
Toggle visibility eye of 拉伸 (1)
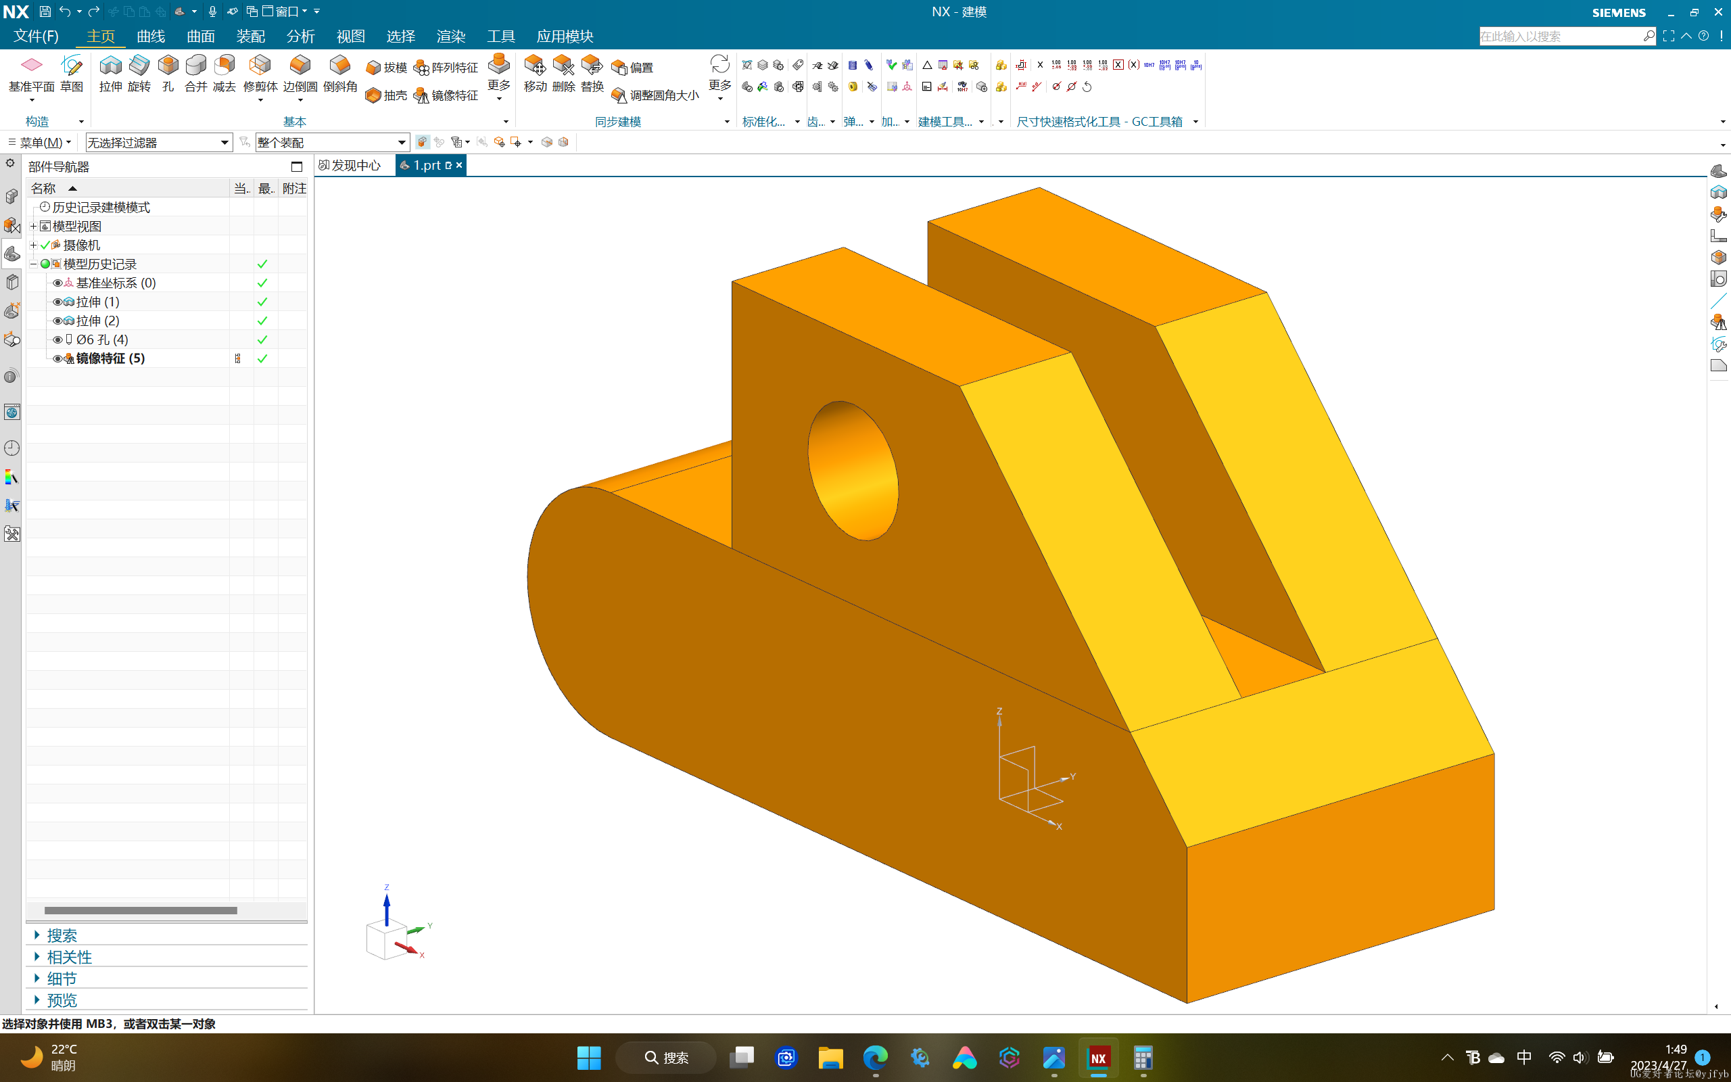coord(58,302)
